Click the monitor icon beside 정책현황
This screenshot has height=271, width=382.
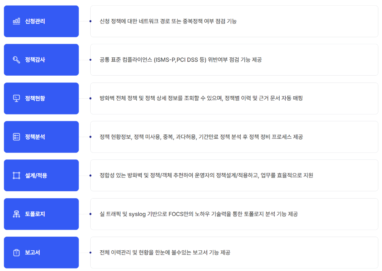tap(16, 98)
